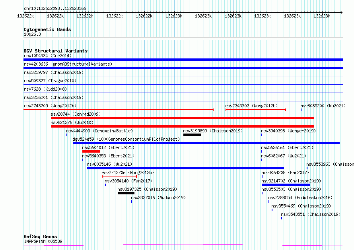
Task: Select the esv2743707 (Wong2012b) red bracket feature
Action: tap(256, 110)
